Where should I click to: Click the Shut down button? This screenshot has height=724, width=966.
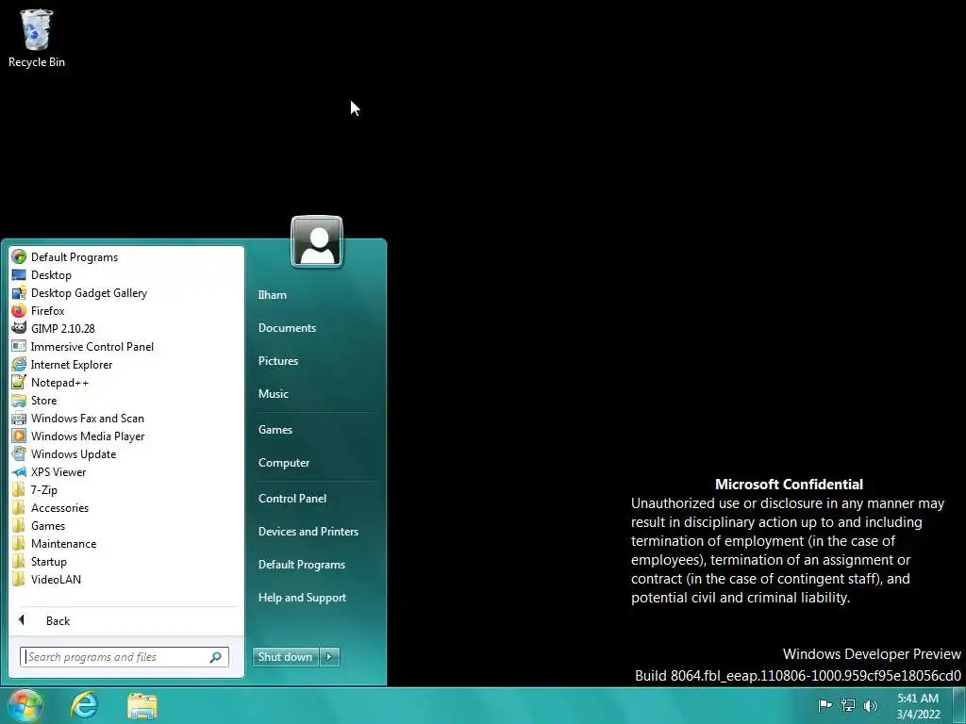(x=286, y=657)
